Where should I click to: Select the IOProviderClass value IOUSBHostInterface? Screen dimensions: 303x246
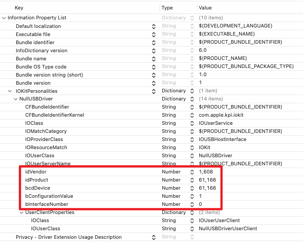coord(222,139)
